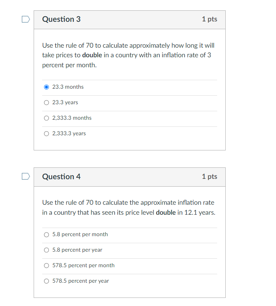Click the bold word double in Question 4
276x306 pixels.
pyautogui.click(x=166, y=212)
